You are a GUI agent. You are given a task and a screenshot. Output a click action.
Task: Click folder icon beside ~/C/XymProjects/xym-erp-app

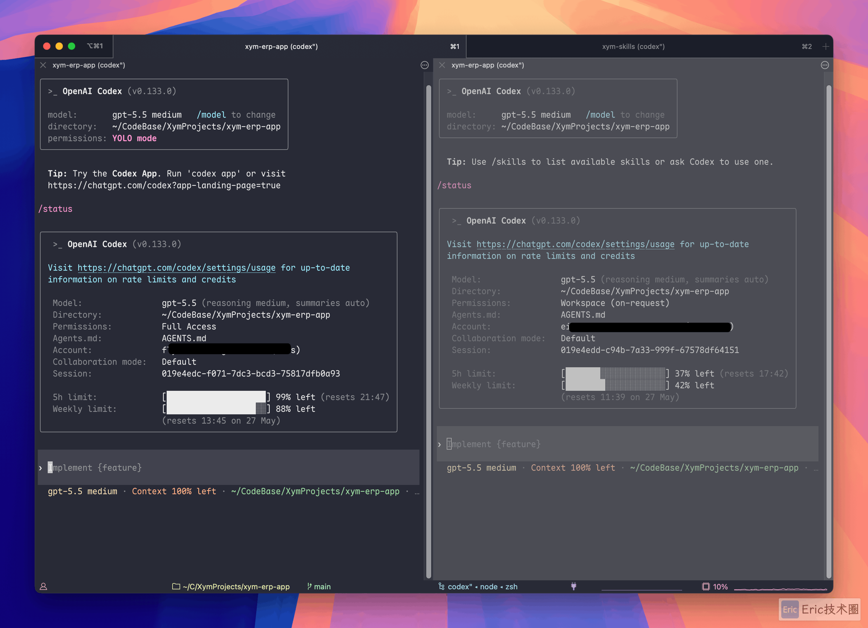pyautogui.click(x=176, y=586)
